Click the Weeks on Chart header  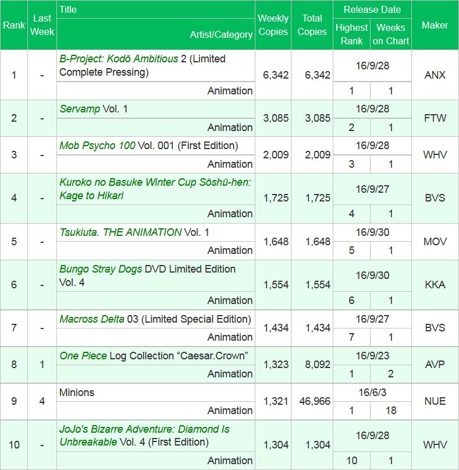tap(390, 34)
